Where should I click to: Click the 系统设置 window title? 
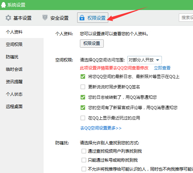tap(16, 5)
